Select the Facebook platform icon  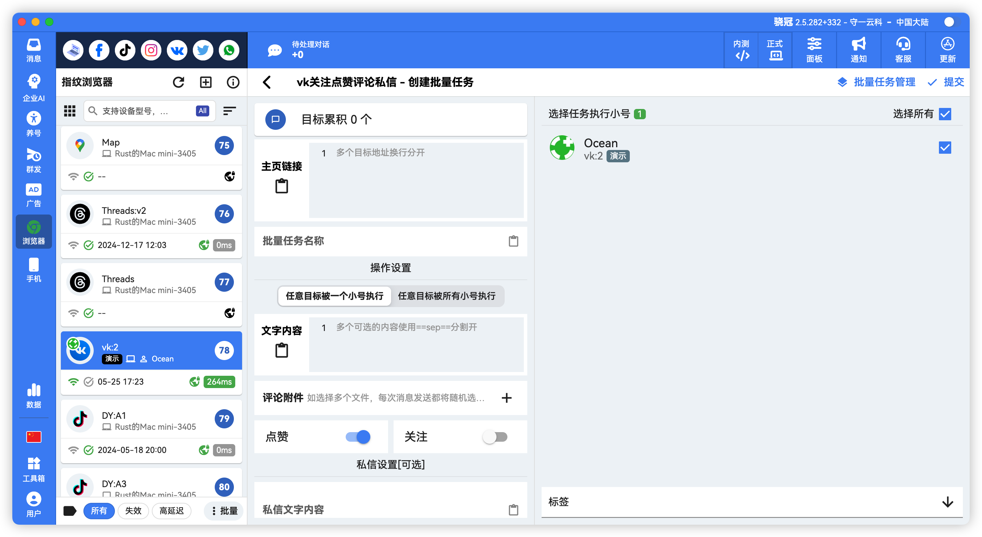(99, 50)
